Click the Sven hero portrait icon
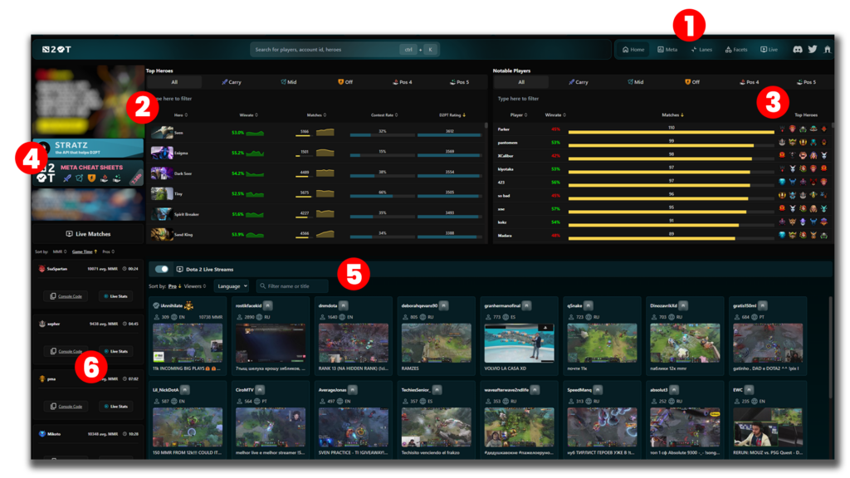Screen dimensions: 850x478 point(162,133)
